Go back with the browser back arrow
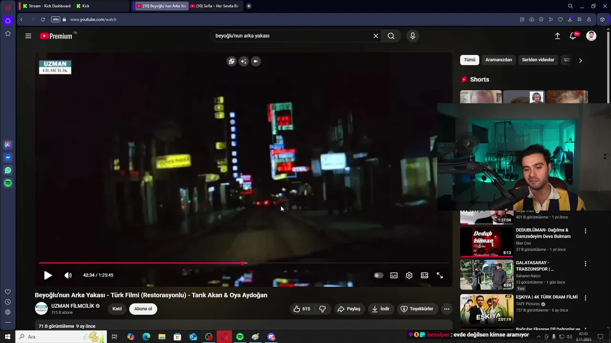 point(21,20)
